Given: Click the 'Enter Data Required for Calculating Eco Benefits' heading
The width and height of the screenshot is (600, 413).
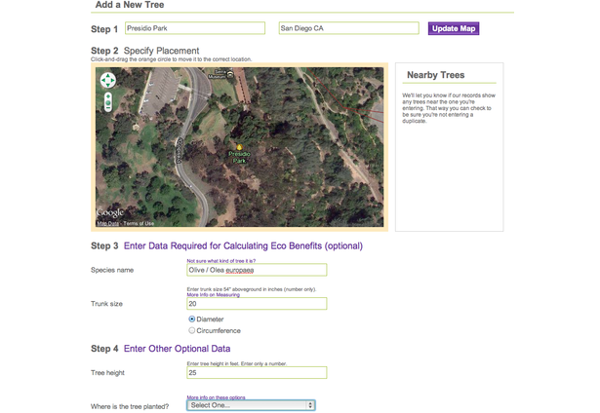Looking at the screenshot, I should click(243, 245).
